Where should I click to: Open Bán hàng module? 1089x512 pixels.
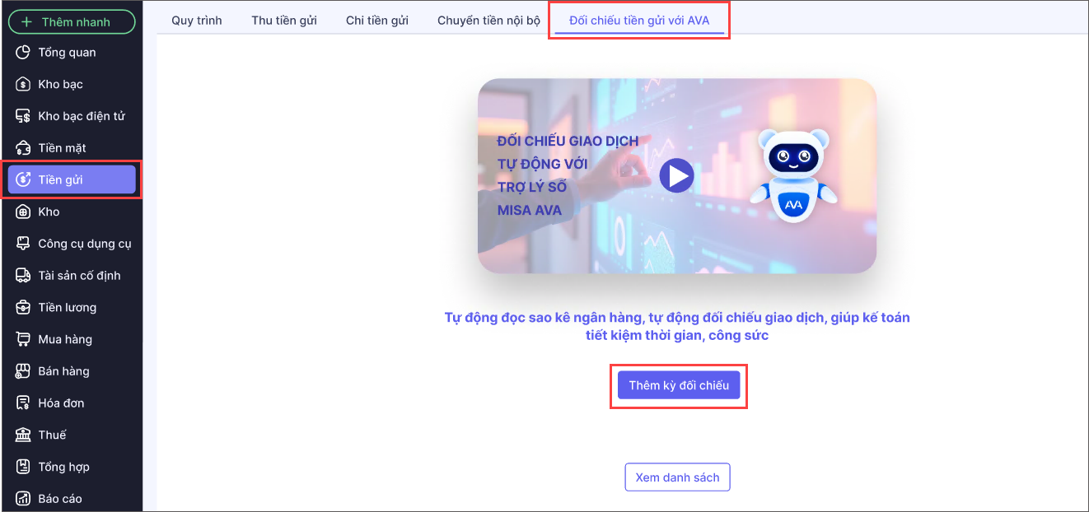72,371
